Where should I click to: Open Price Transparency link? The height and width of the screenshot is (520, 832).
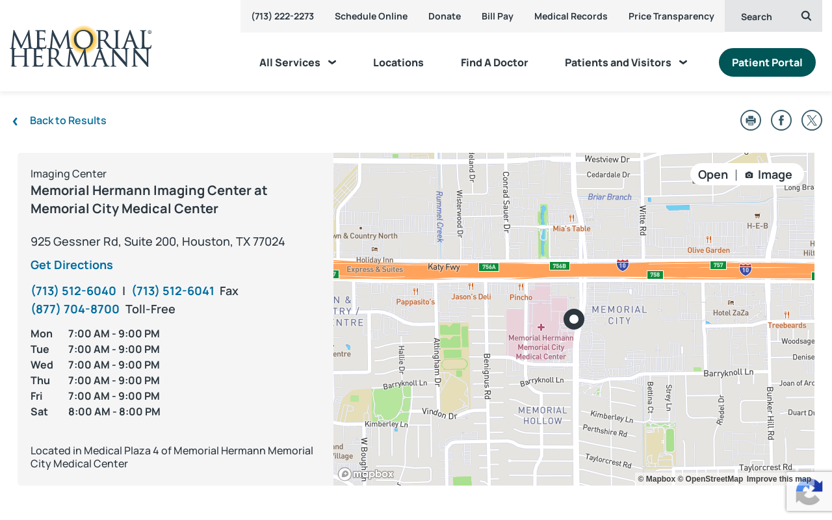pyautogui.click(x=671, y=16)
